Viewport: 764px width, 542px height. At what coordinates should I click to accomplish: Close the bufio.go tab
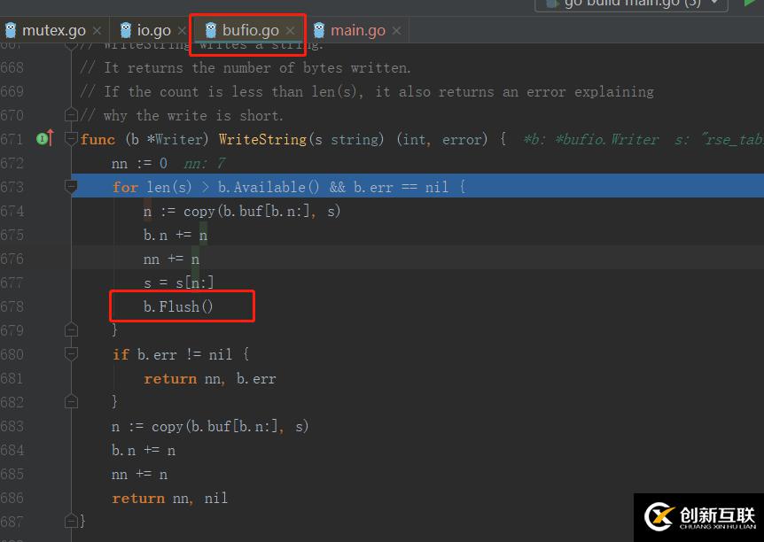290,31
